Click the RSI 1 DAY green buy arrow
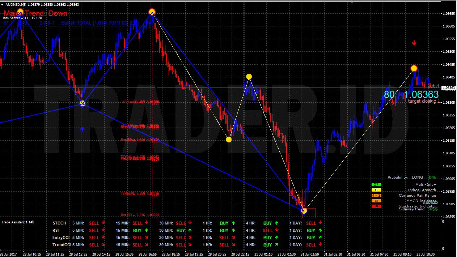The height and width of the screenshot is (257, 457). 320,230
